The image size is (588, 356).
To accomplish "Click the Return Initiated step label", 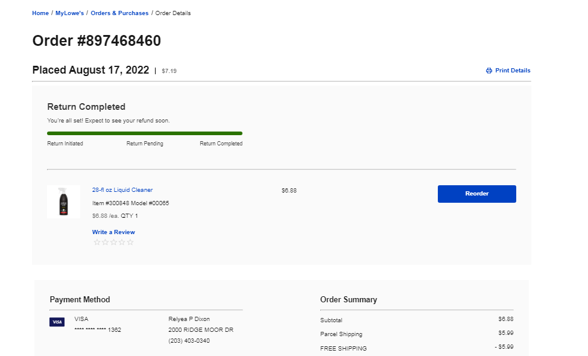I will click(65, 143).
